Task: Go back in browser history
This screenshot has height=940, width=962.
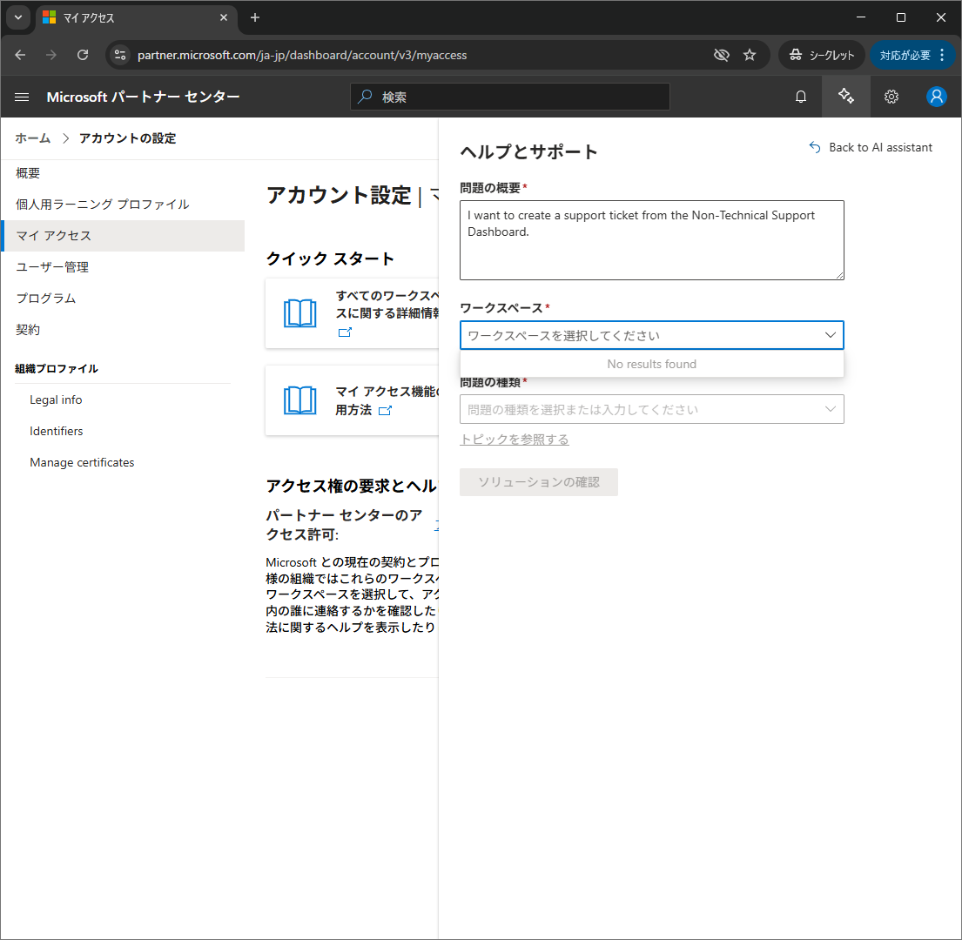Action: [20, 55]
